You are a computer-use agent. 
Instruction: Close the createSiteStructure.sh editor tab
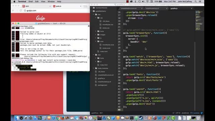coord(142,8)
